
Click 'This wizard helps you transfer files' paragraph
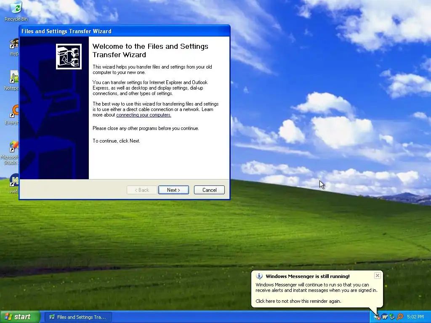pos(152,70)
